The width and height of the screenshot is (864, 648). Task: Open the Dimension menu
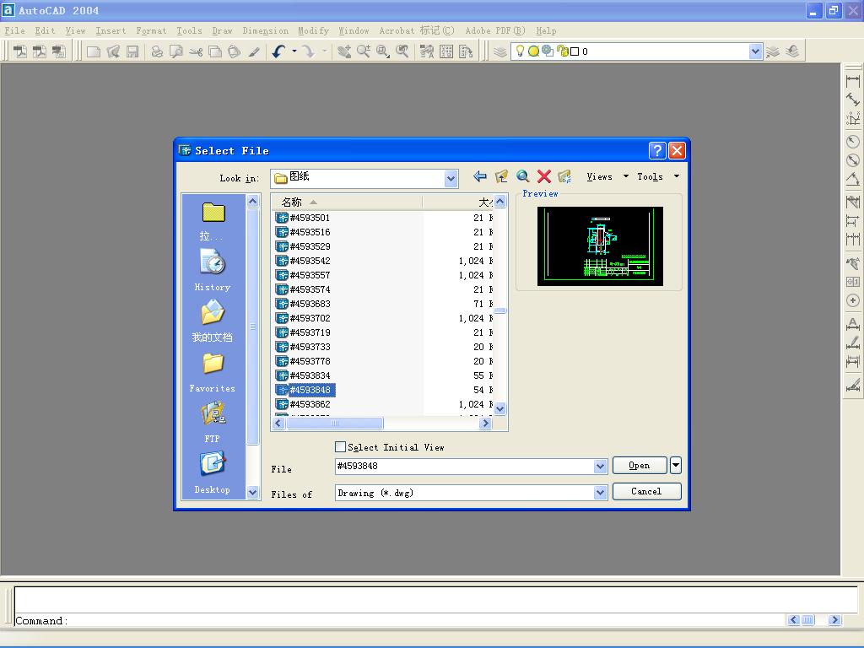[265, 31]
